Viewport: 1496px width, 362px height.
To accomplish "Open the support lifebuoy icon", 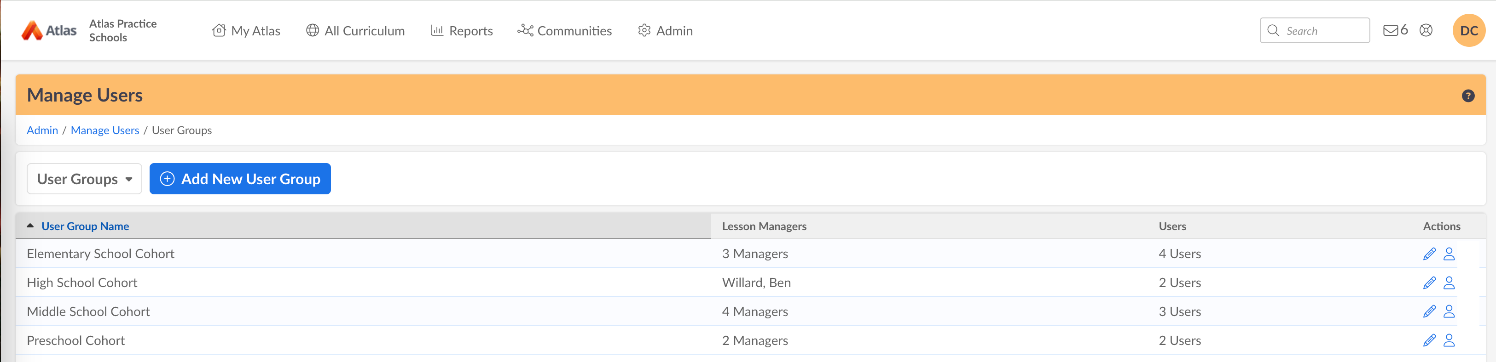I will (x=1426, y=30).
